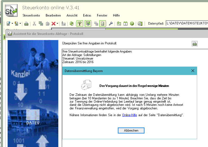208x147 pixels.
Task: Click the Steuerkonto online St application logo
Action: pyautogui.click(x=11, y=11)
